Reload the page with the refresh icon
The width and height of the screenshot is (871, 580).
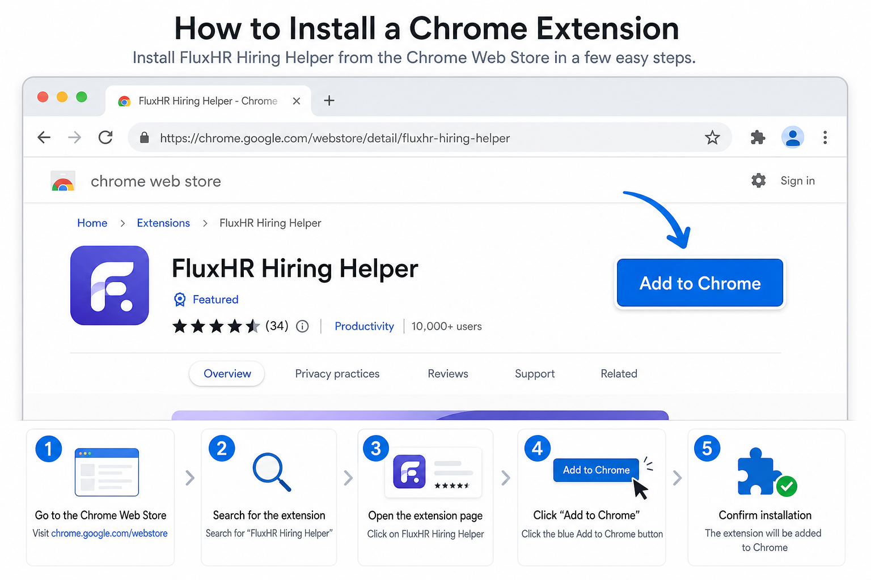[105, 137]
